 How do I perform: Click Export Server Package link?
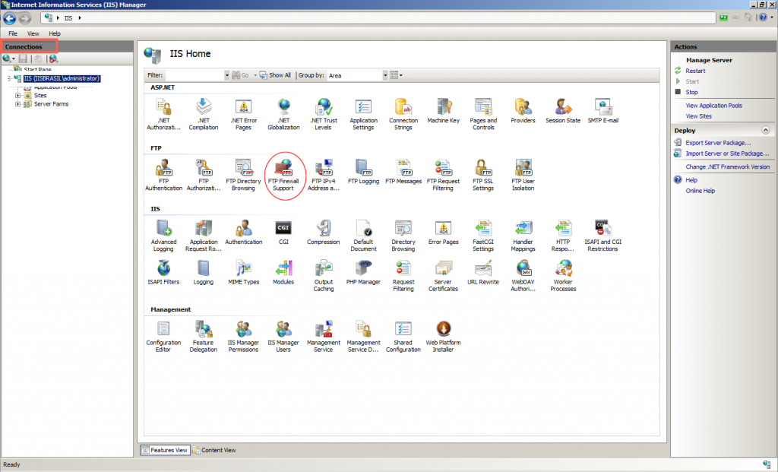pos(717,143)
